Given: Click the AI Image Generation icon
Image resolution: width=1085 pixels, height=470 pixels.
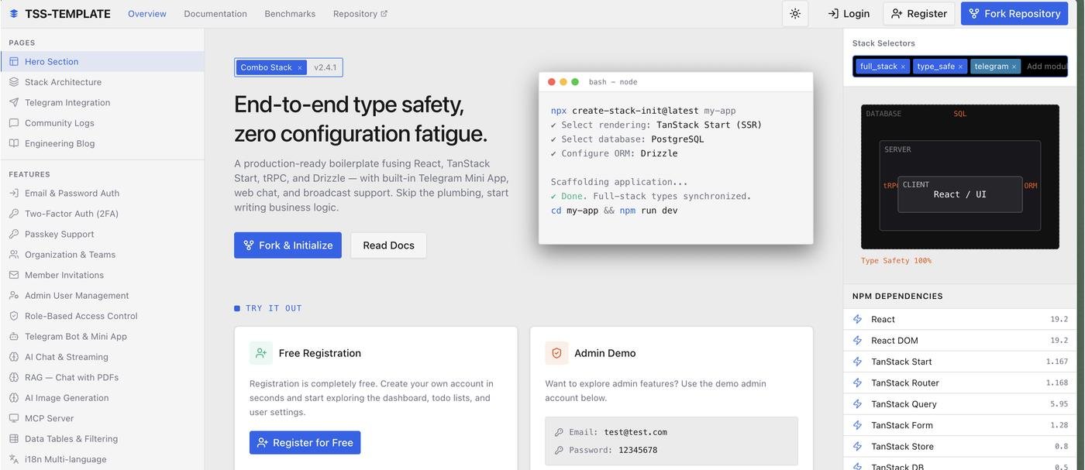Looking at the screenshot, I should (x=14, y=398).
